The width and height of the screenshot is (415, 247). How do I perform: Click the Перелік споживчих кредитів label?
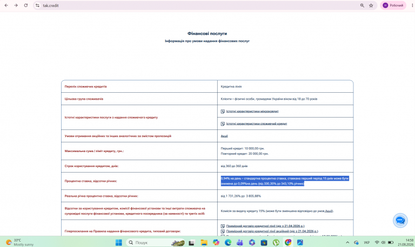tap(85, 86)
